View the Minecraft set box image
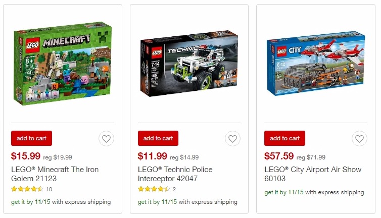 tap(63, 64)
